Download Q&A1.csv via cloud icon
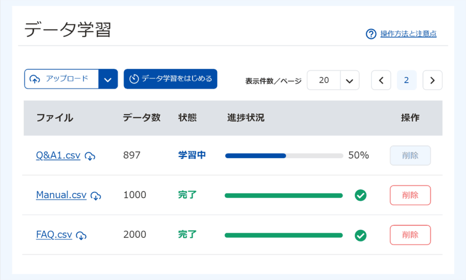The height and width of the screenshot is (280, 466). (x=90, y=156)
